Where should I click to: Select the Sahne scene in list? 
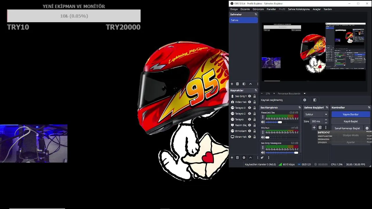(243, 20)
